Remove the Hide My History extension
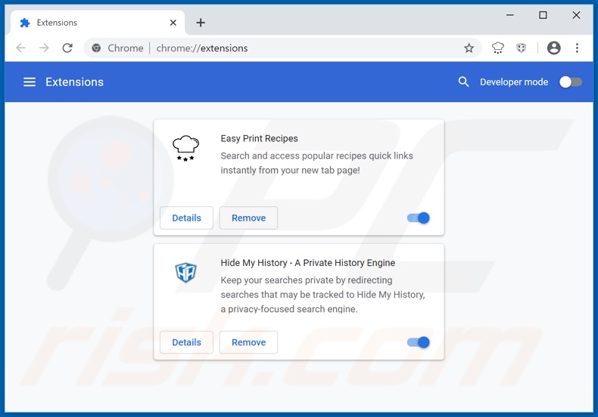Viewport: 598px width, 417px height. tap(248, 342)
